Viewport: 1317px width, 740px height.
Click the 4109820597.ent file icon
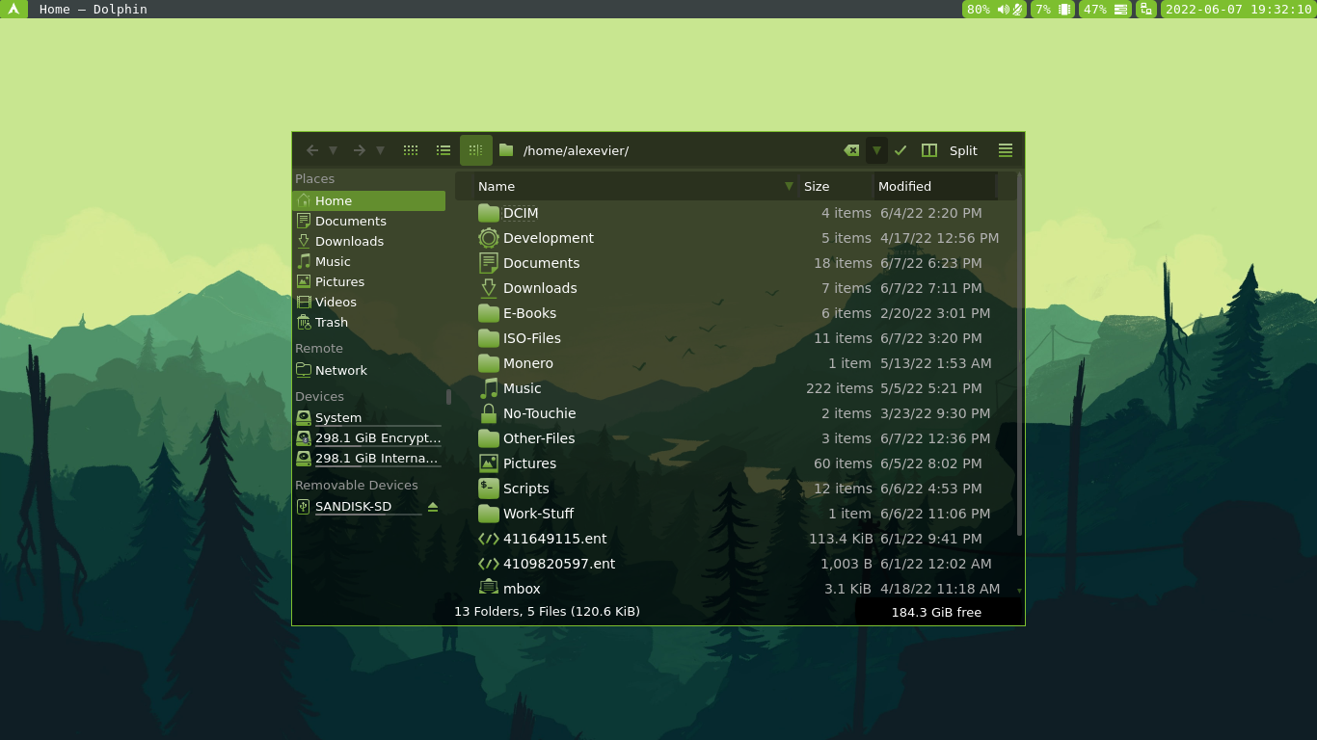[489, 564]
